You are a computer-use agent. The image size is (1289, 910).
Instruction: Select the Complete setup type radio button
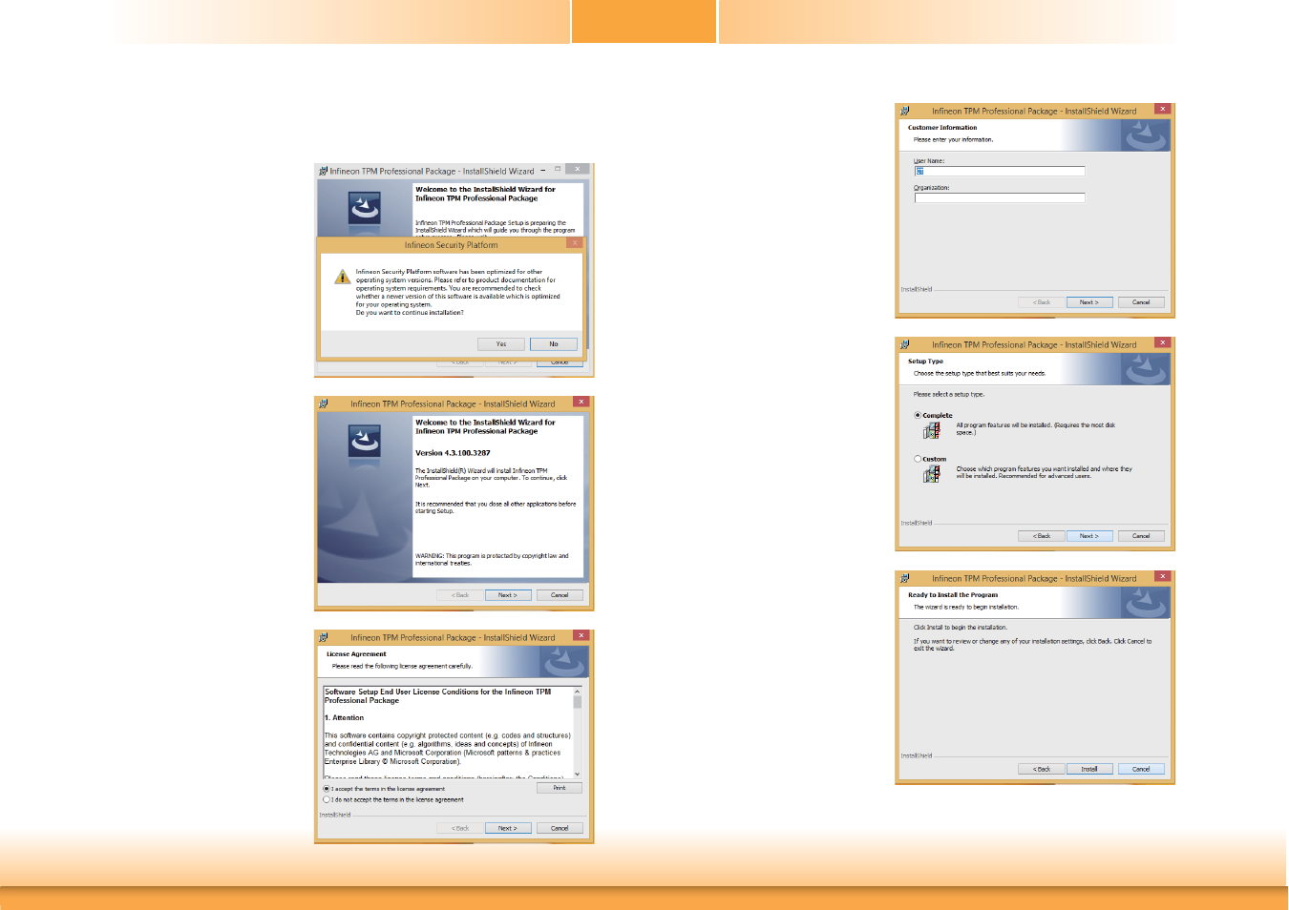pos(918,415)
